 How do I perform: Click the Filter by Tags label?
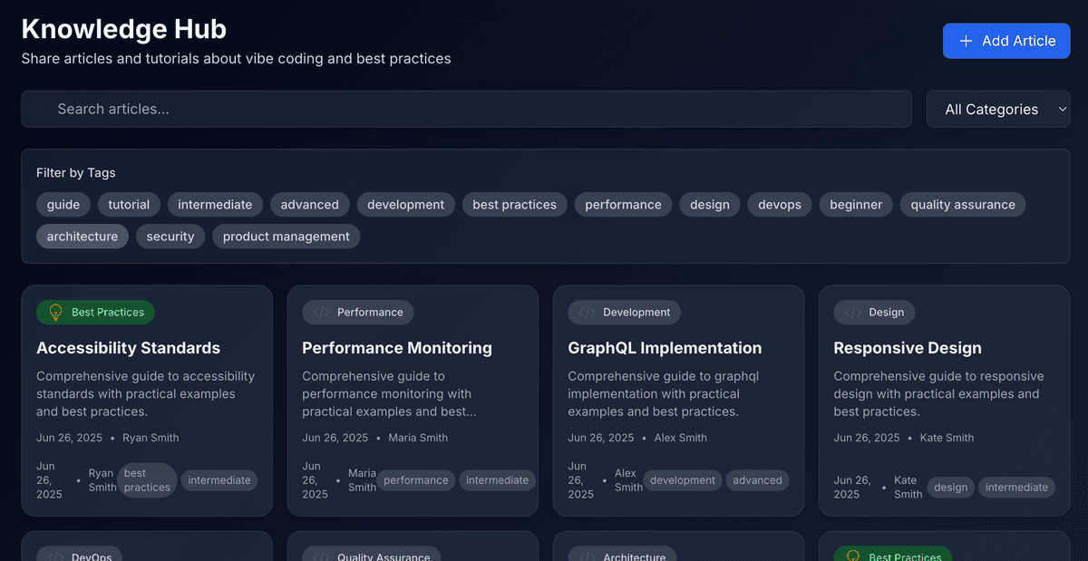(76, 172)
